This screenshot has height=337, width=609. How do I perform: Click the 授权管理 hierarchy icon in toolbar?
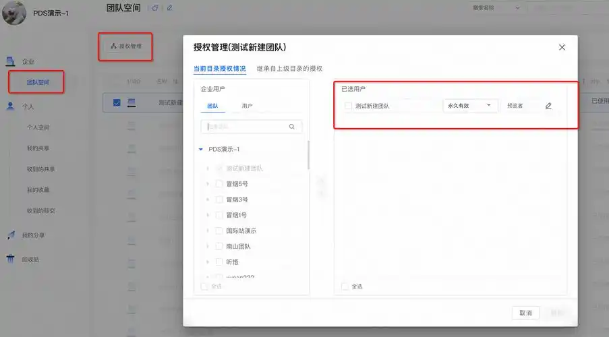(x=113, y=47)
